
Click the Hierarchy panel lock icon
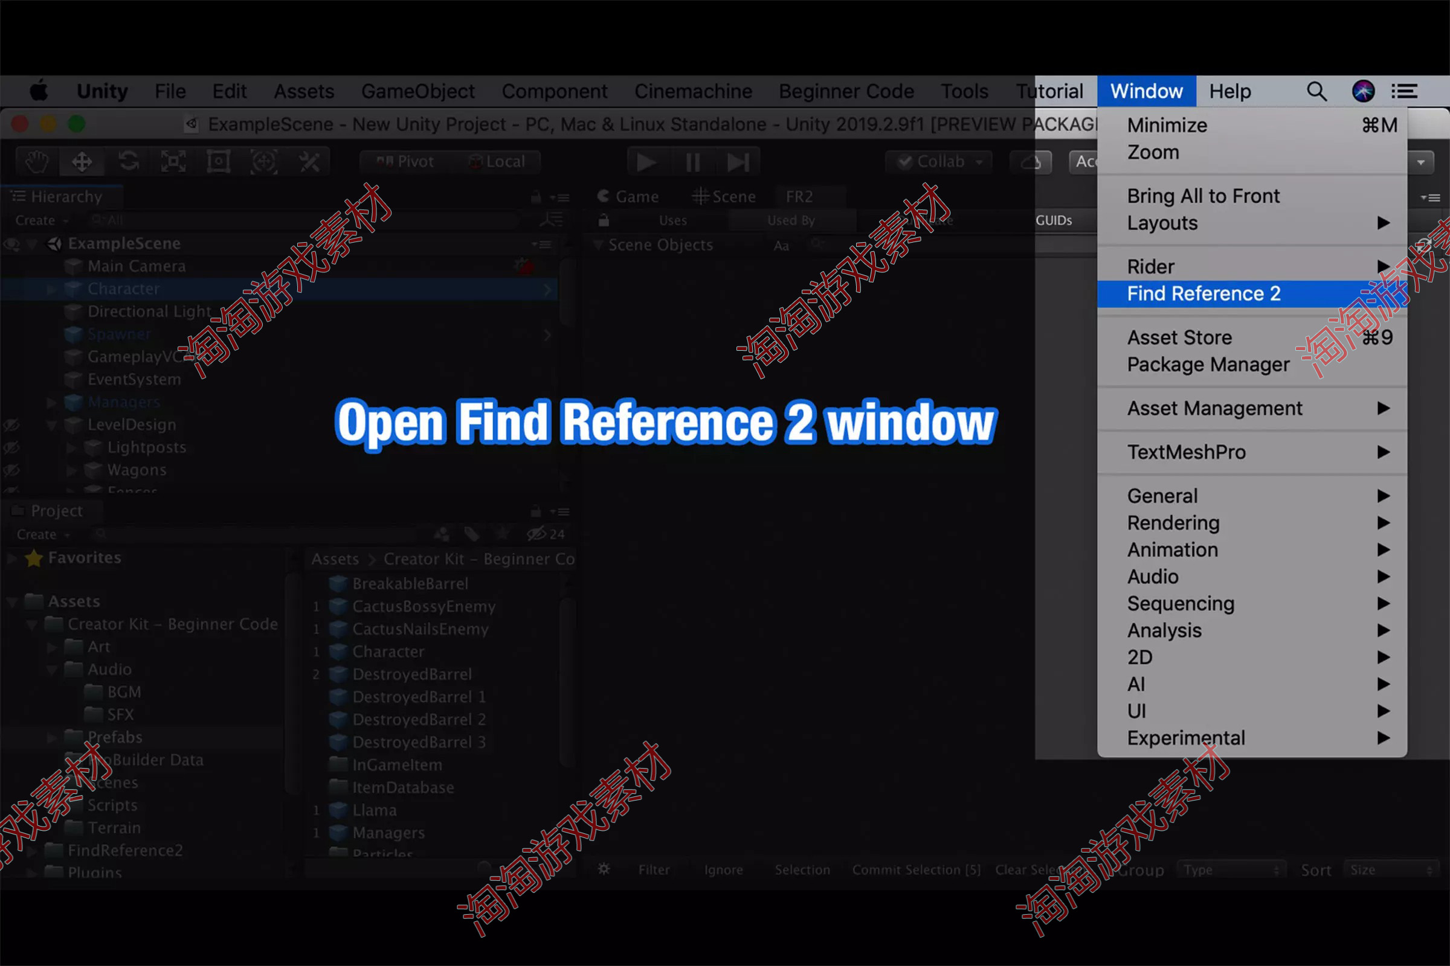point(536,197)
